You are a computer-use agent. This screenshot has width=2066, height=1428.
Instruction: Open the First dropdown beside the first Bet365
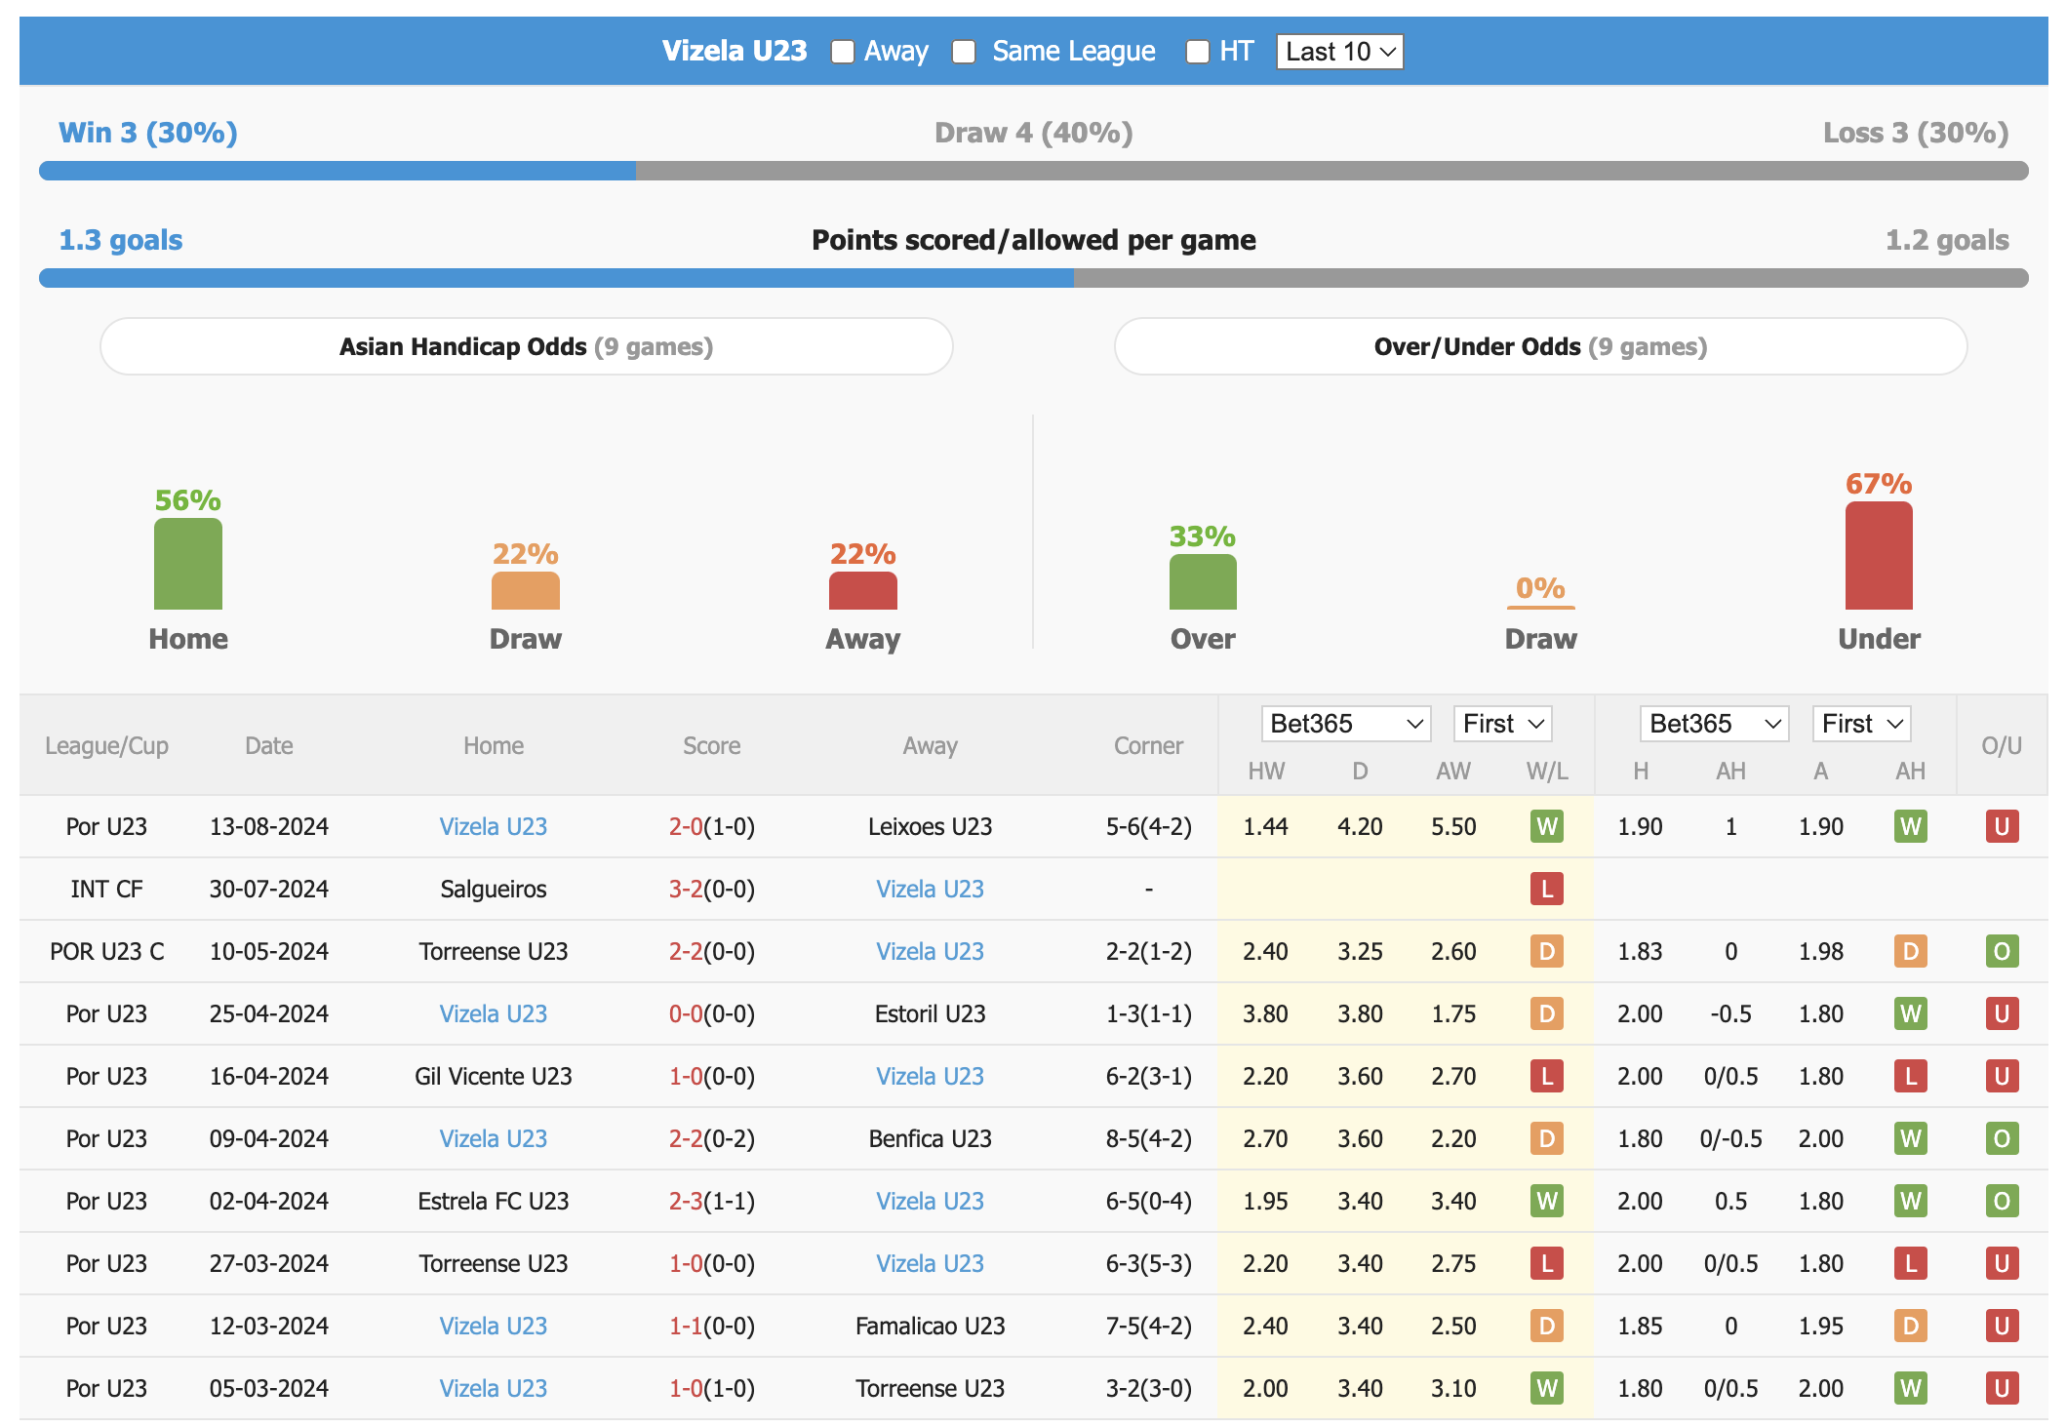pyautogui.click(x=1502, y=724)
